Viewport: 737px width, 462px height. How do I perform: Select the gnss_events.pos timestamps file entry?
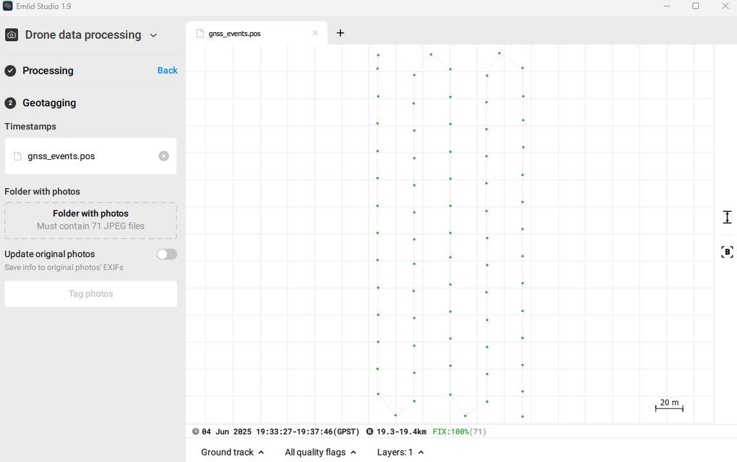(61, 156)
